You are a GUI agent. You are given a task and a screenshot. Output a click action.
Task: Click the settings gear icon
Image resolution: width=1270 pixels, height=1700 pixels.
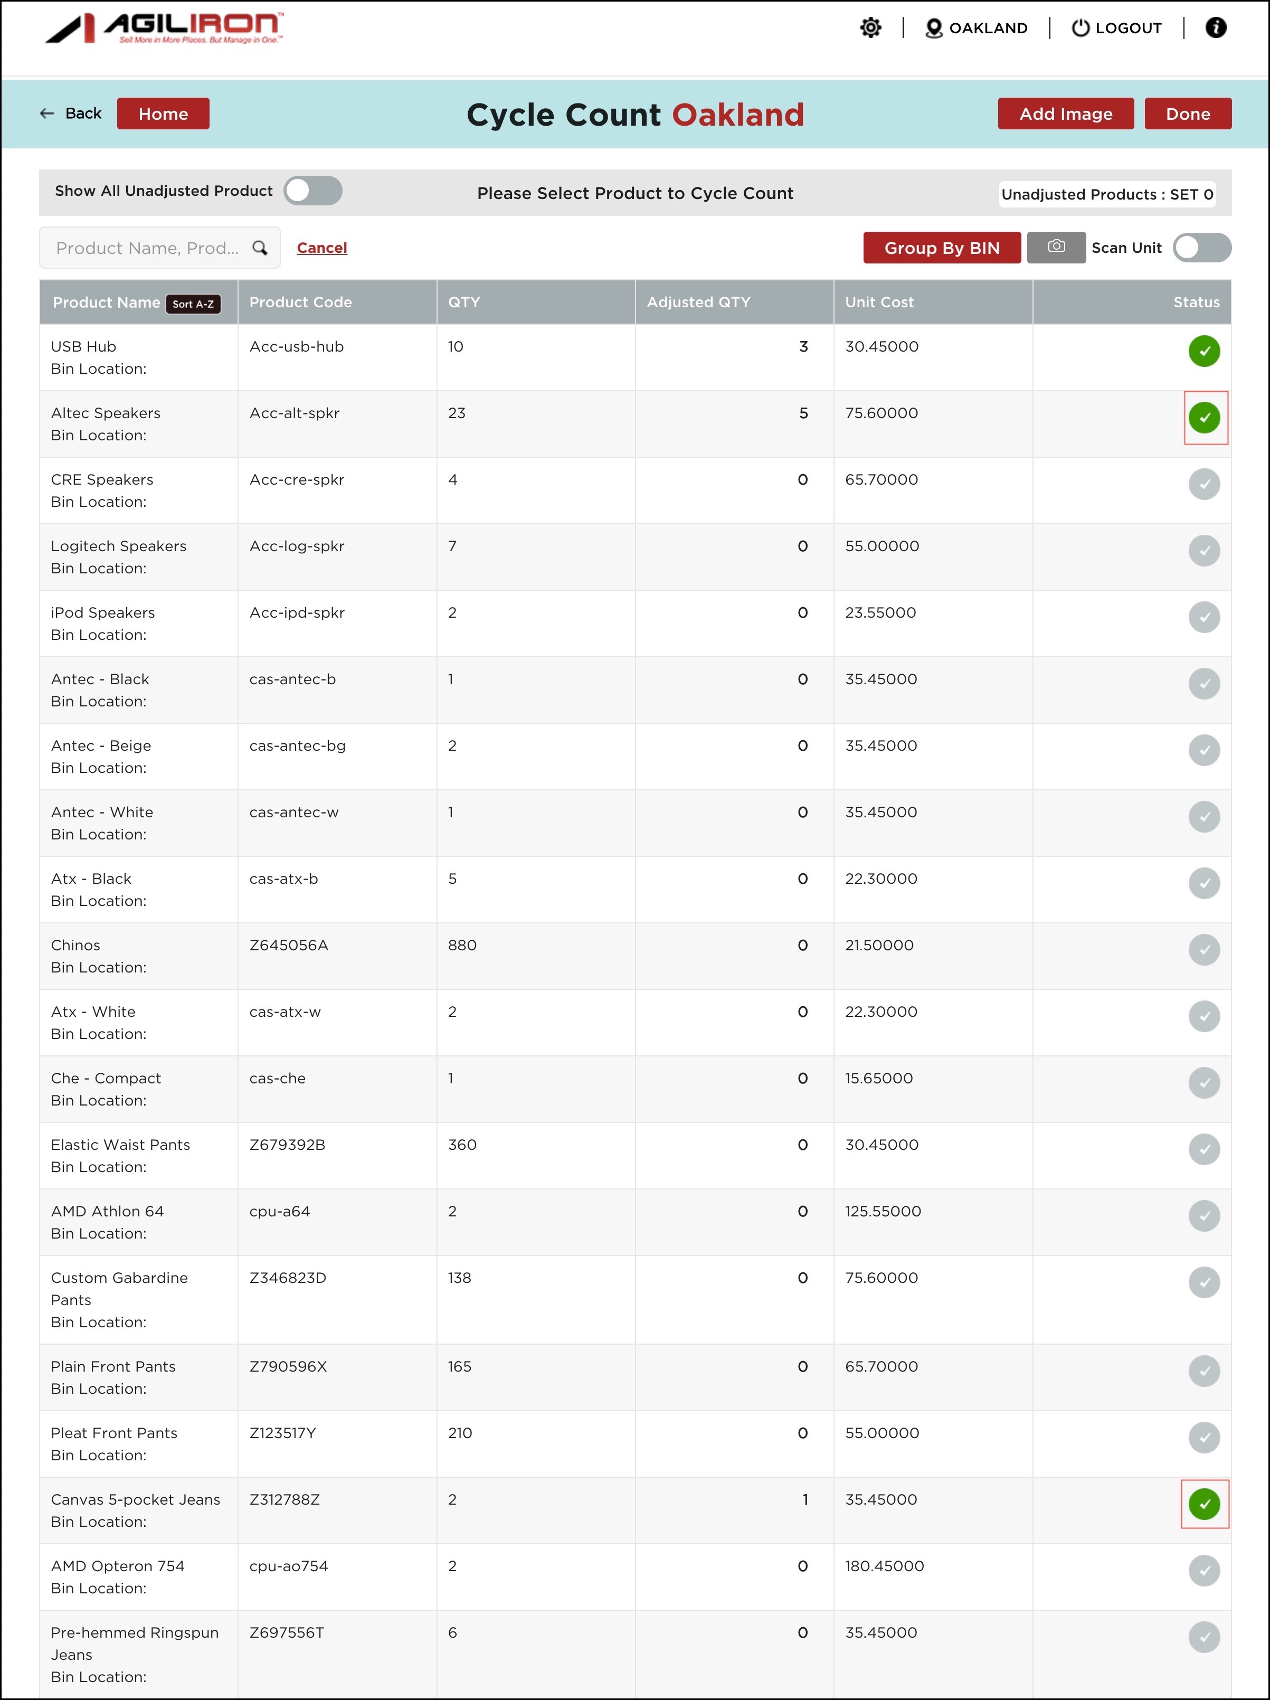pyautogui.click(x=870, y=29)
